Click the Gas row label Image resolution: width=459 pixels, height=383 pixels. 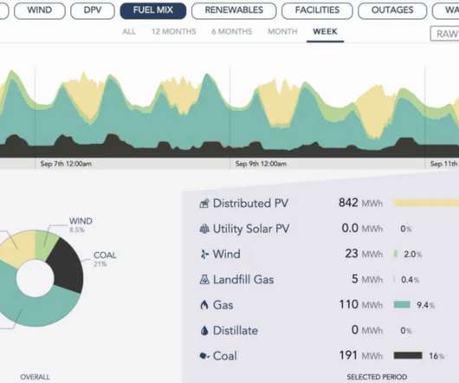point(223,305)
